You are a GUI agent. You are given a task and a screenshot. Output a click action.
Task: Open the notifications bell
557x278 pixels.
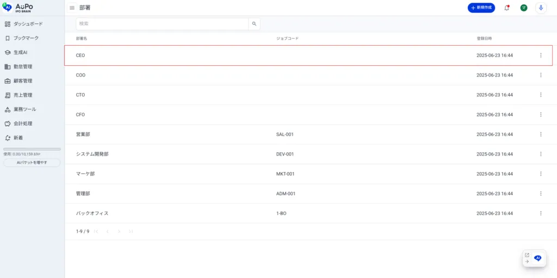click(x=506, y=8)
